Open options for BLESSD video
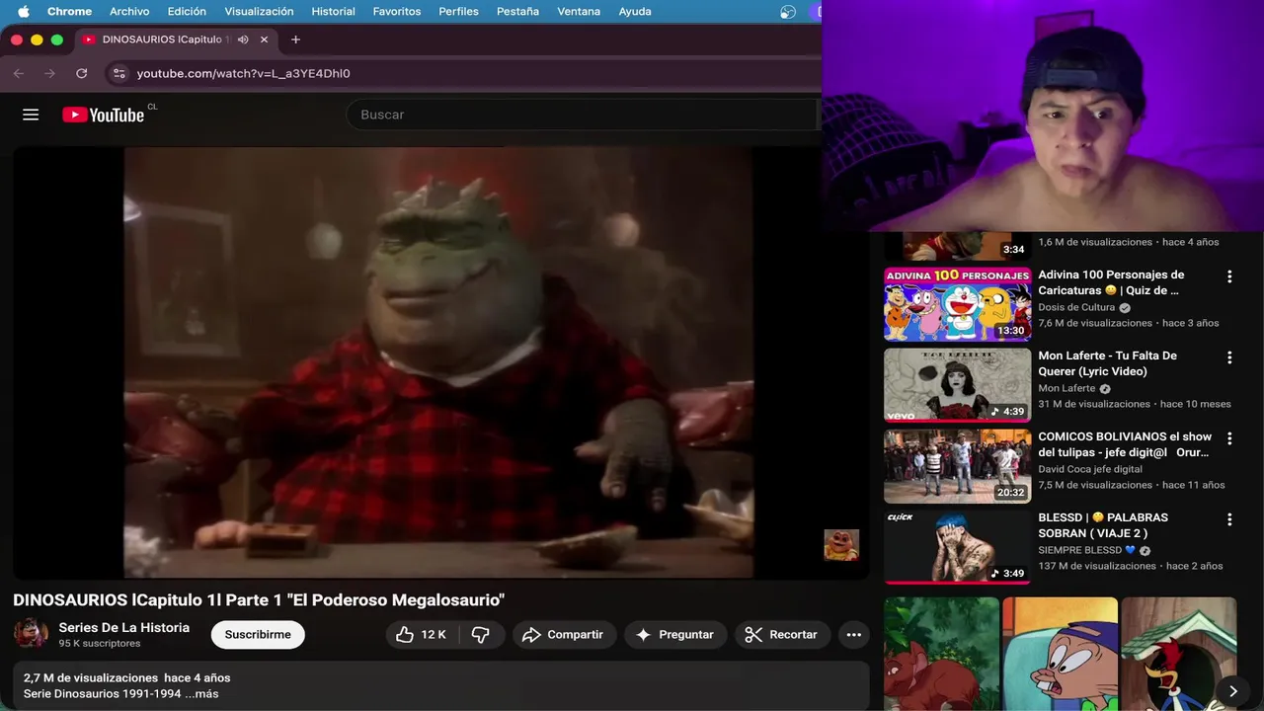 [x=1229, y=519]
